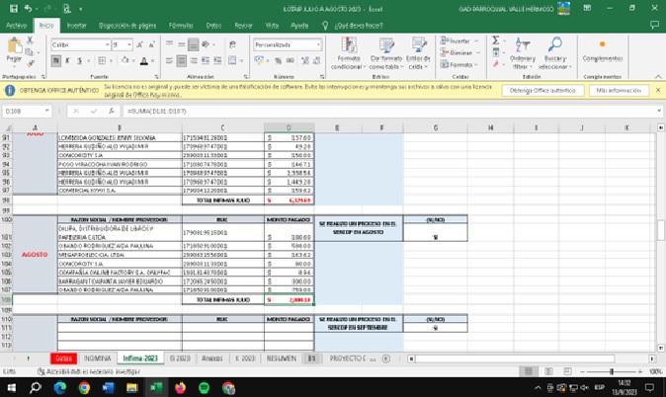Click the Más información button
The width and height of the screenshot is (666, 397).
(x=618, y=90)
